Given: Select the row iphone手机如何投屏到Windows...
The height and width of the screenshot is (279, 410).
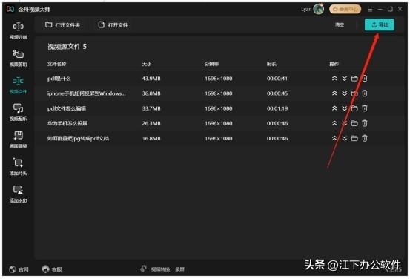Looking at the screenshot, I should tap(219, 93).
